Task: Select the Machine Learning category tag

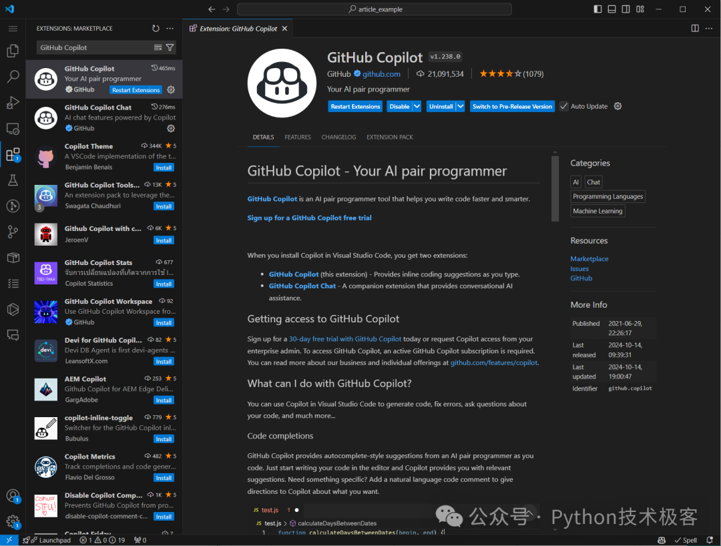Action: (597, 211)
